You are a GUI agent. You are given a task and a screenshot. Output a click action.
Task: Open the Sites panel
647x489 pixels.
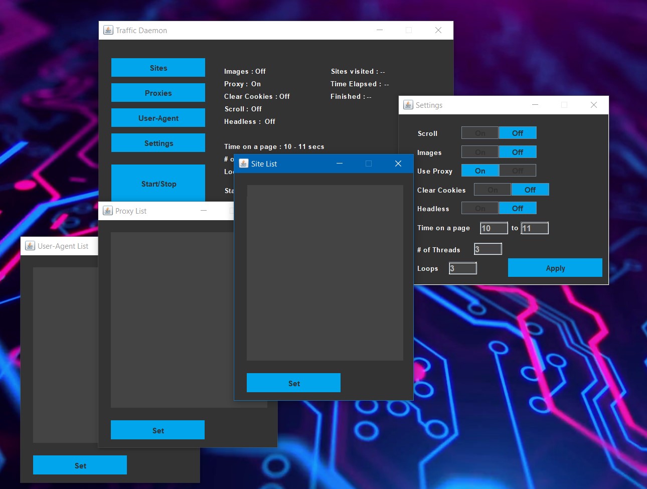[x=158, y=68]
